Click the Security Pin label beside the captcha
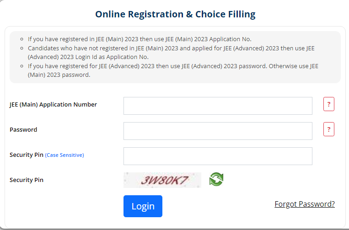Screen dimensions: 349x230 [x=27, y=180]
